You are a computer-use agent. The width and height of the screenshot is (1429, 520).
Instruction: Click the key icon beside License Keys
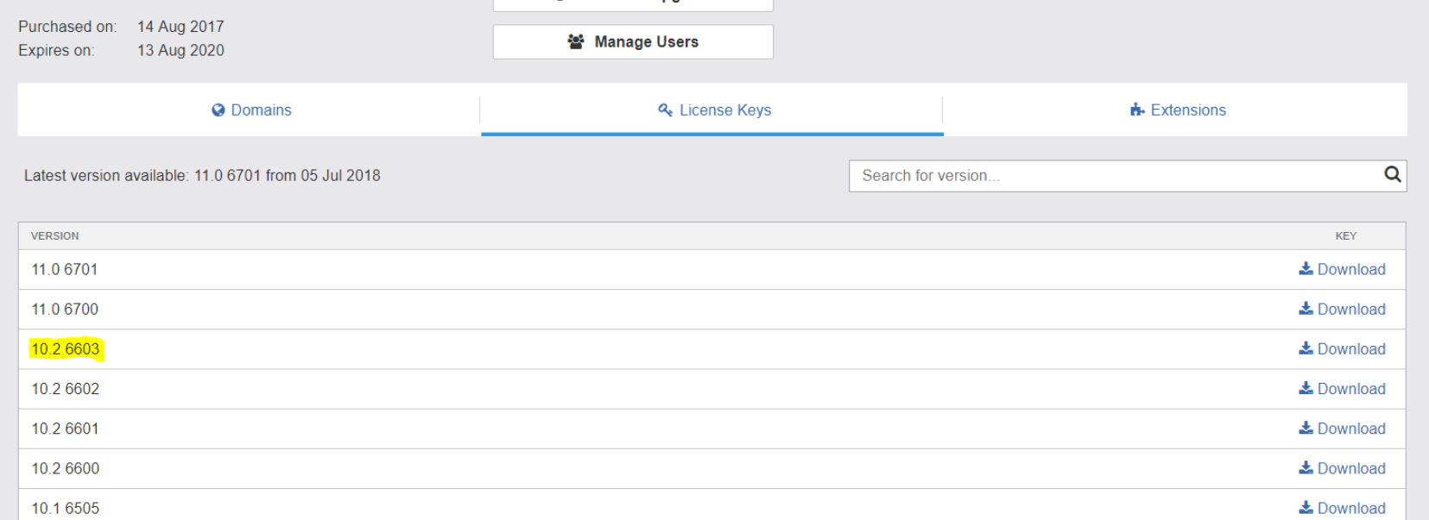coord(665,110)
